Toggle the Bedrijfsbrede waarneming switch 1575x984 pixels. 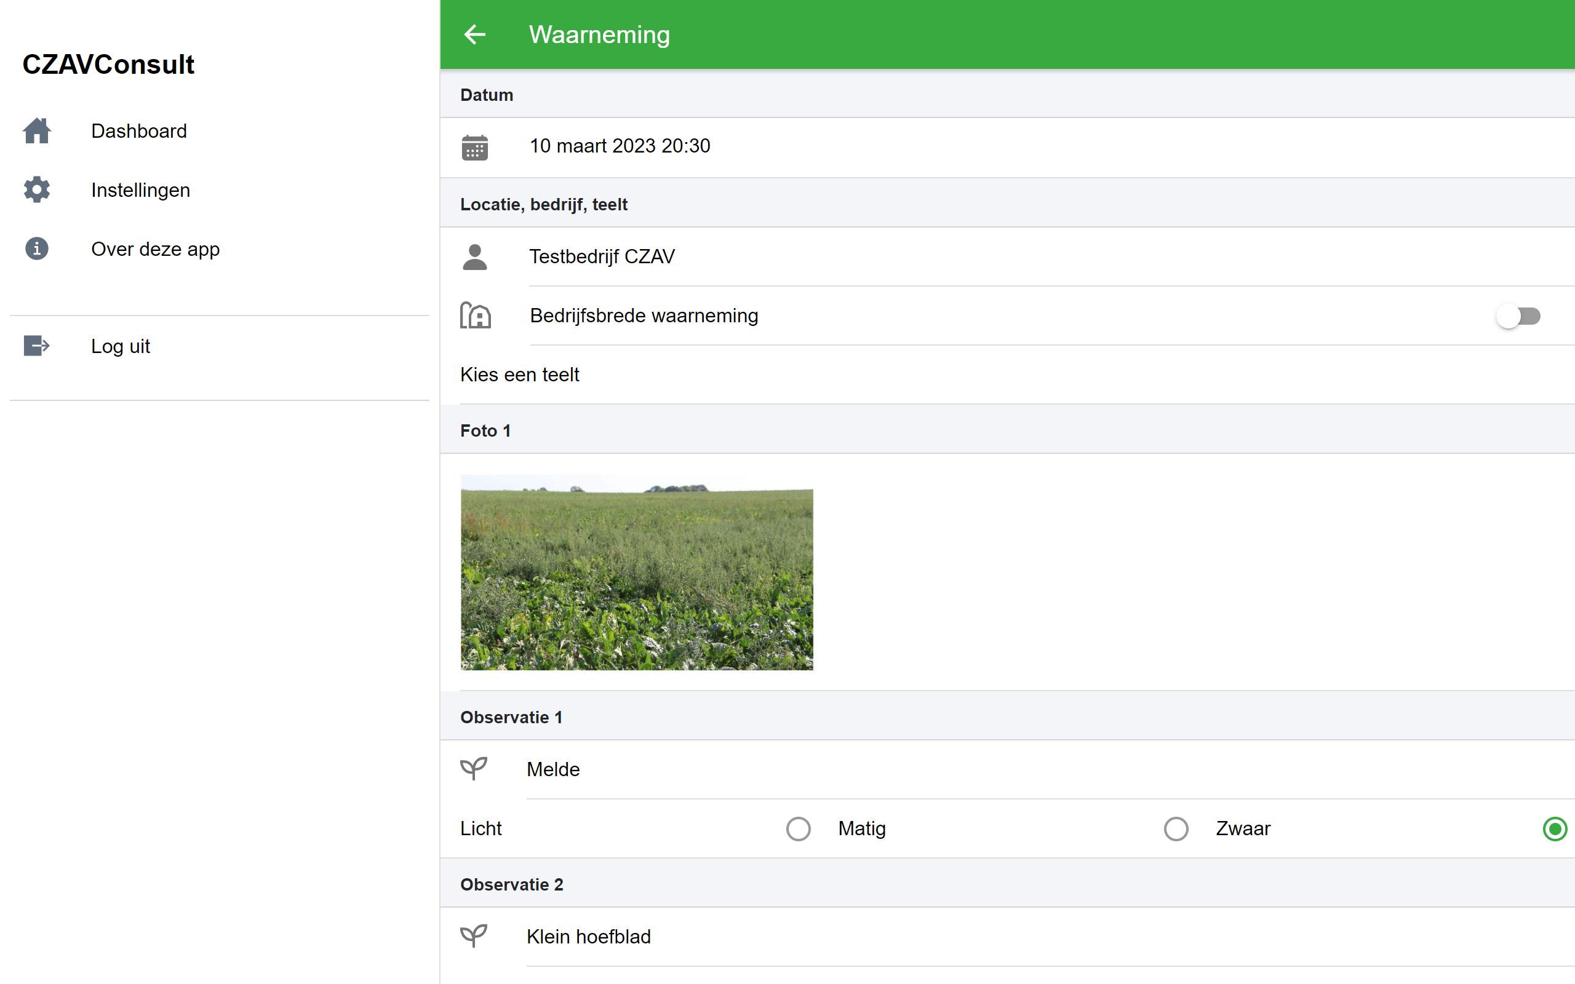[x=1518, y=316]
